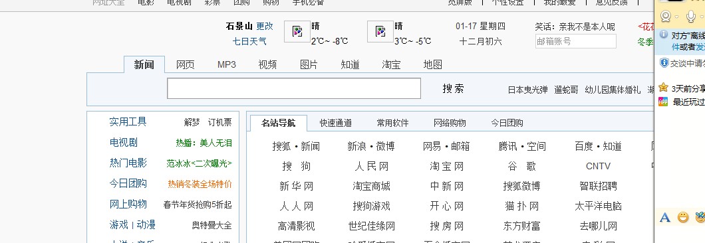
Task: Switch to the 网页 search tab
Action: click(186, 64)
